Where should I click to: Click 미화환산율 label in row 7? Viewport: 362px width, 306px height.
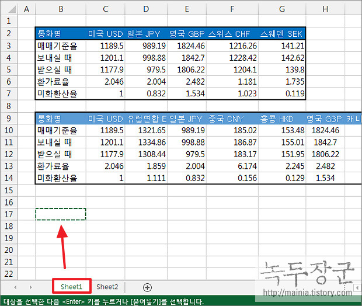pos(61,93)
